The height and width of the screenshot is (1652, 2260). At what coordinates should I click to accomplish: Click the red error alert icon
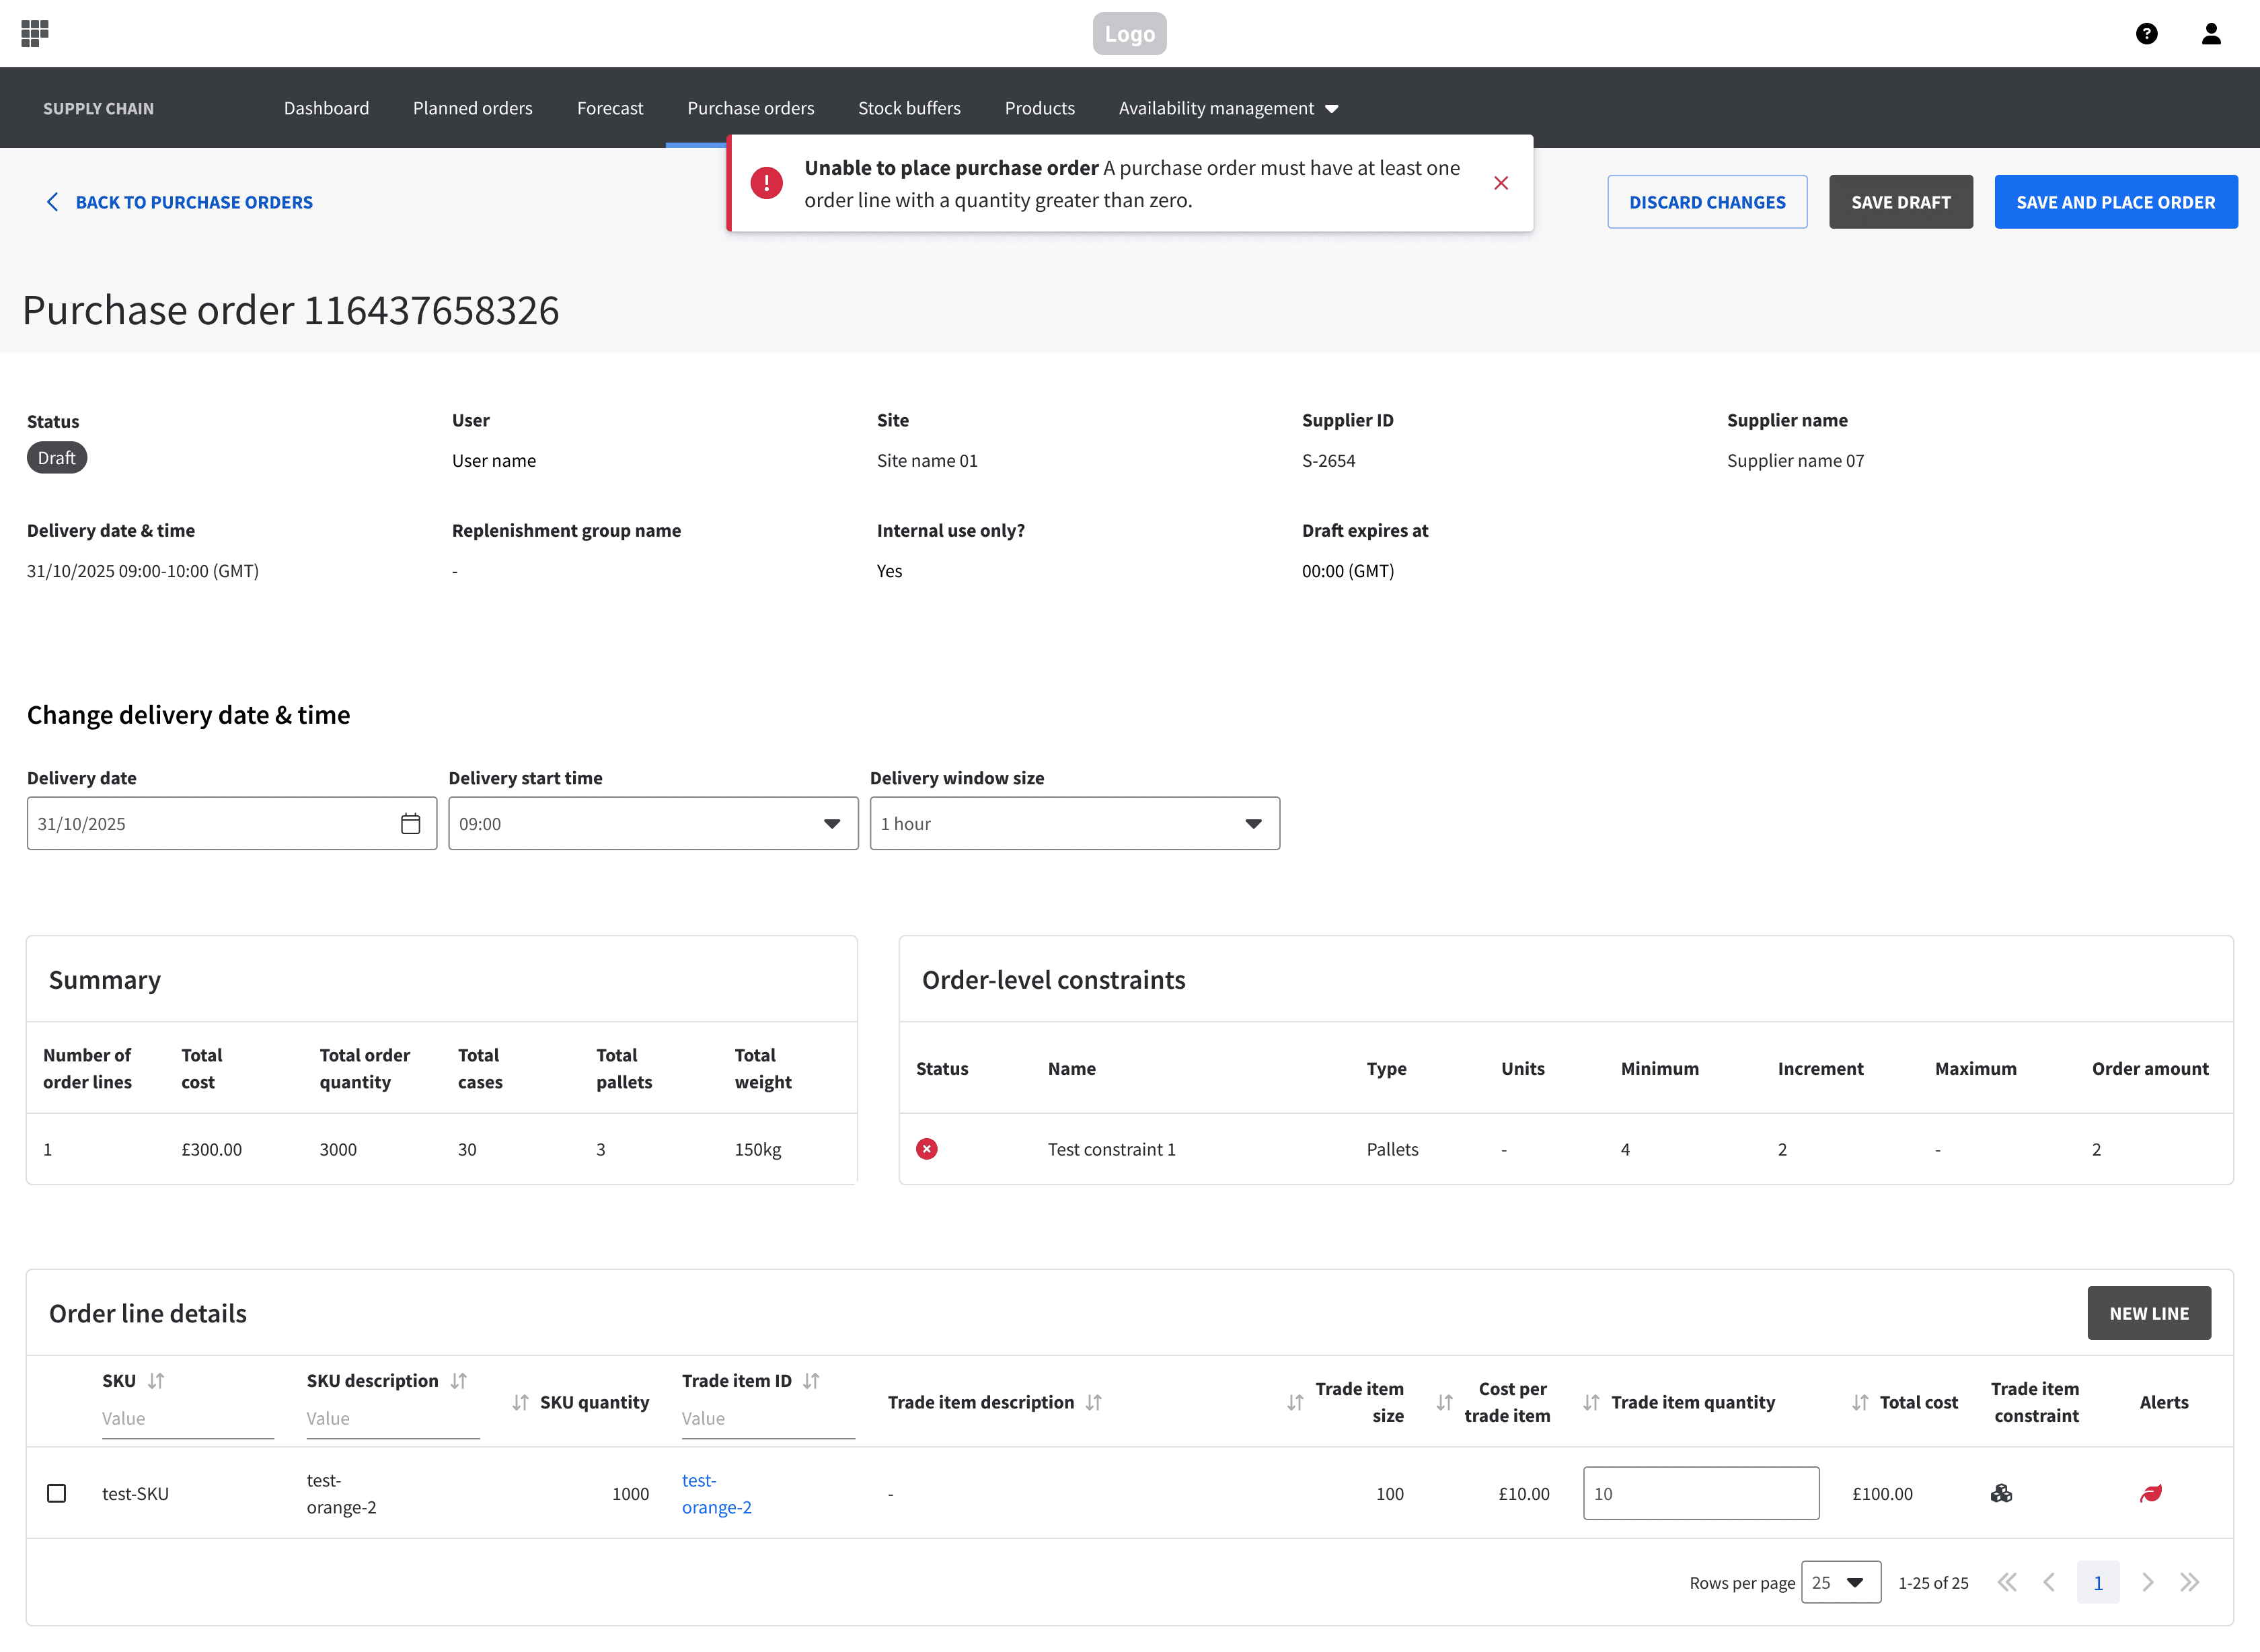pyautogui.click(x=767, y=183)
